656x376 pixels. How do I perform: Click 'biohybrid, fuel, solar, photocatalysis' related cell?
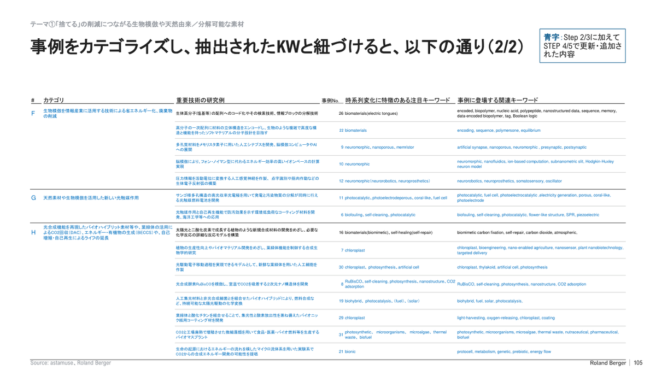click(x=489, y=301)
